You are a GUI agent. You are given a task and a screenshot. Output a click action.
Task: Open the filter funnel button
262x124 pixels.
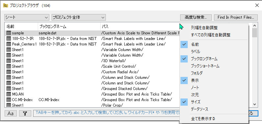coord(25,114)
